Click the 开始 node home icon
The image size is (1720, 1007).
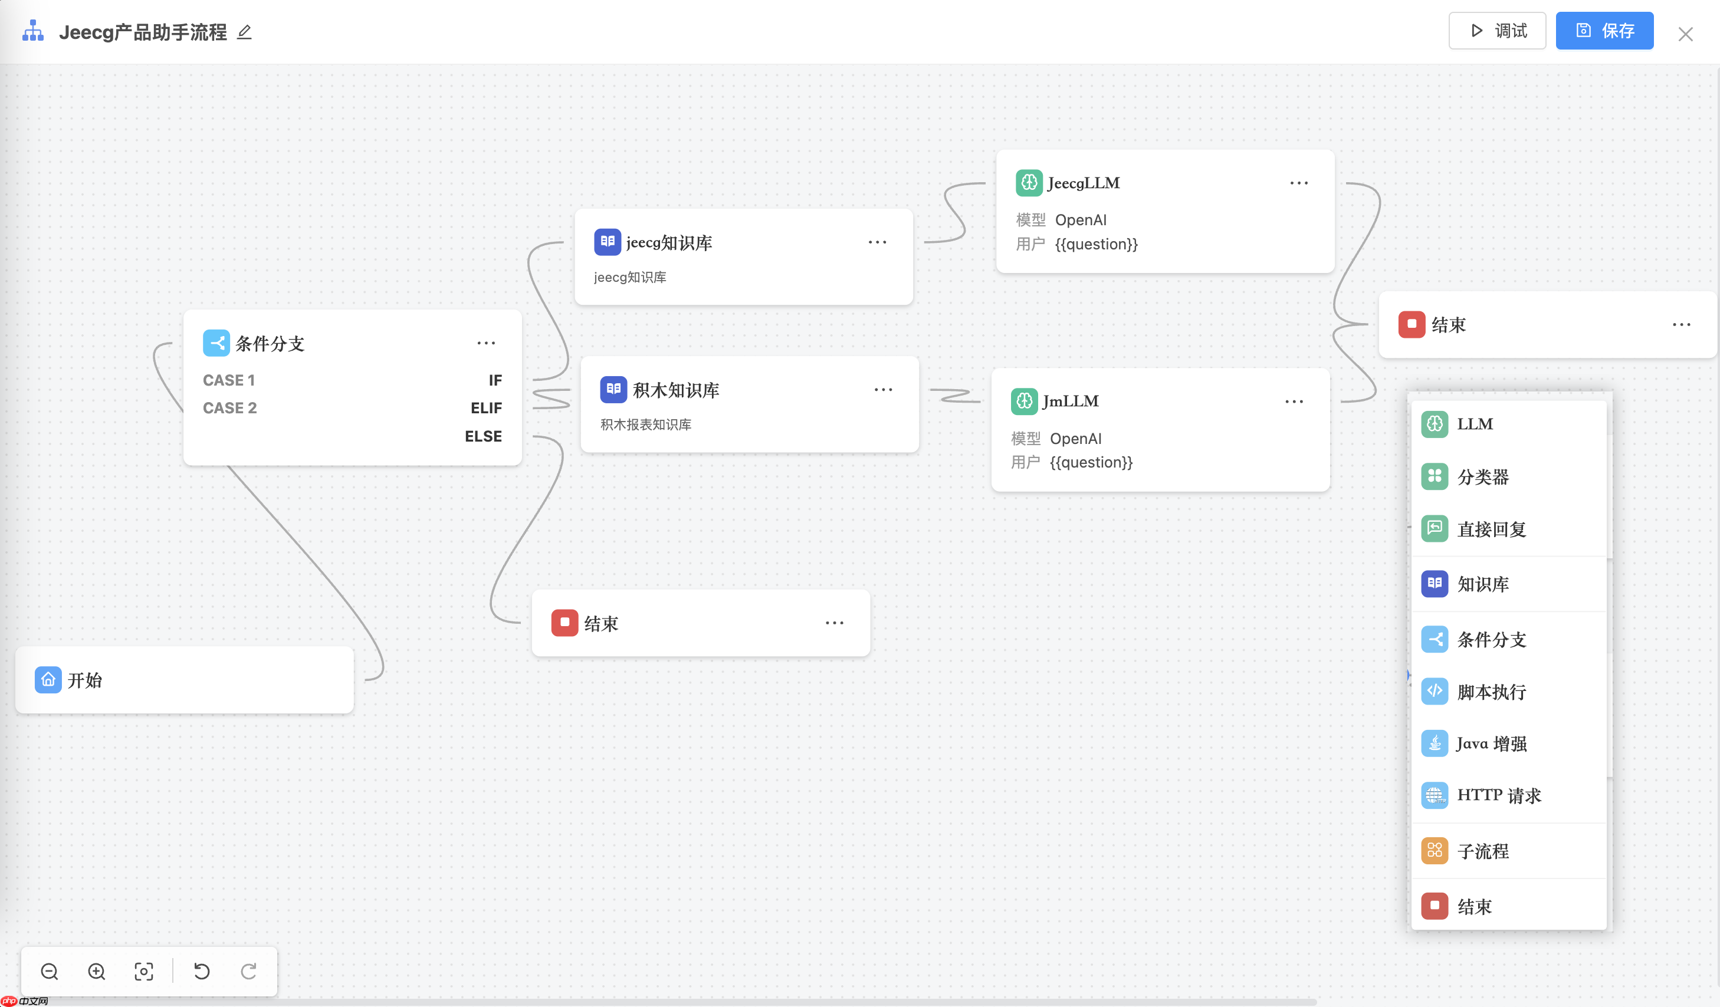48,680
